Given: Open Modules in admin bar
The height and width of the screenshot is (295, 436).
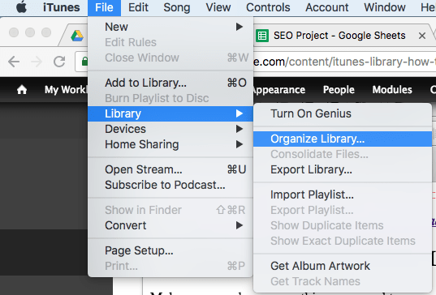Looking at the screenshot, I should [392, 90].
